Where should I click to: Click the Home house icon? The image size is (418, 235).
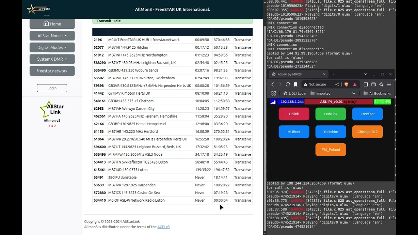[x=46, y=23]
